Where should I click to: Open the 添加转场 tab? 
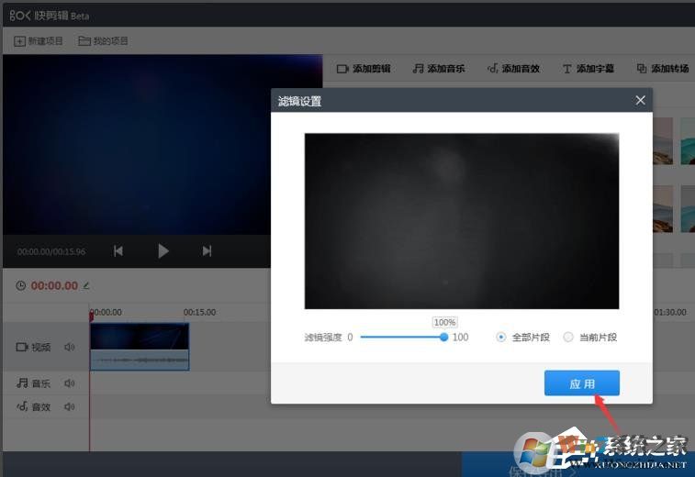tap(663, 69)
